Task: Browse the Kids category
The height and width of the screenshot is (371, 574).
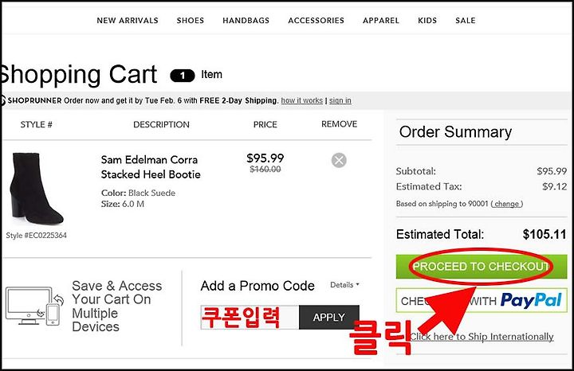Action: click(427, 21)
